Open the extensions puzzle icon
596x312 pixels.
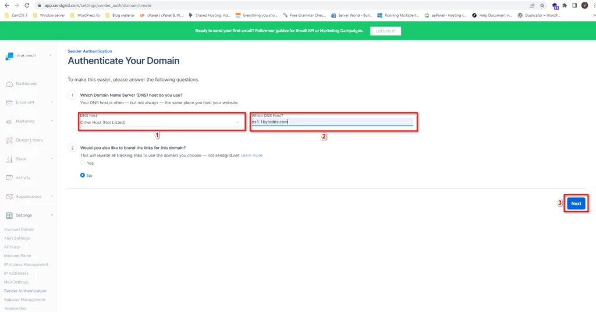(565, 5)
